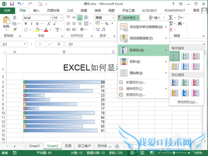
Task: Click the add new sheet plus icon
Action: point(117,146)
